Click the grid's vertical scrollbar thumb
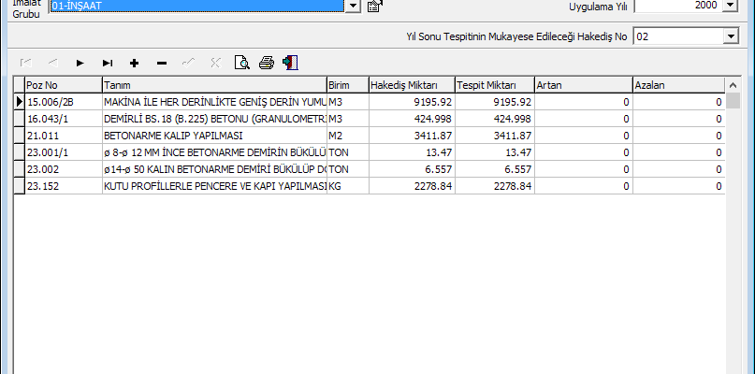 coord(733,102)
